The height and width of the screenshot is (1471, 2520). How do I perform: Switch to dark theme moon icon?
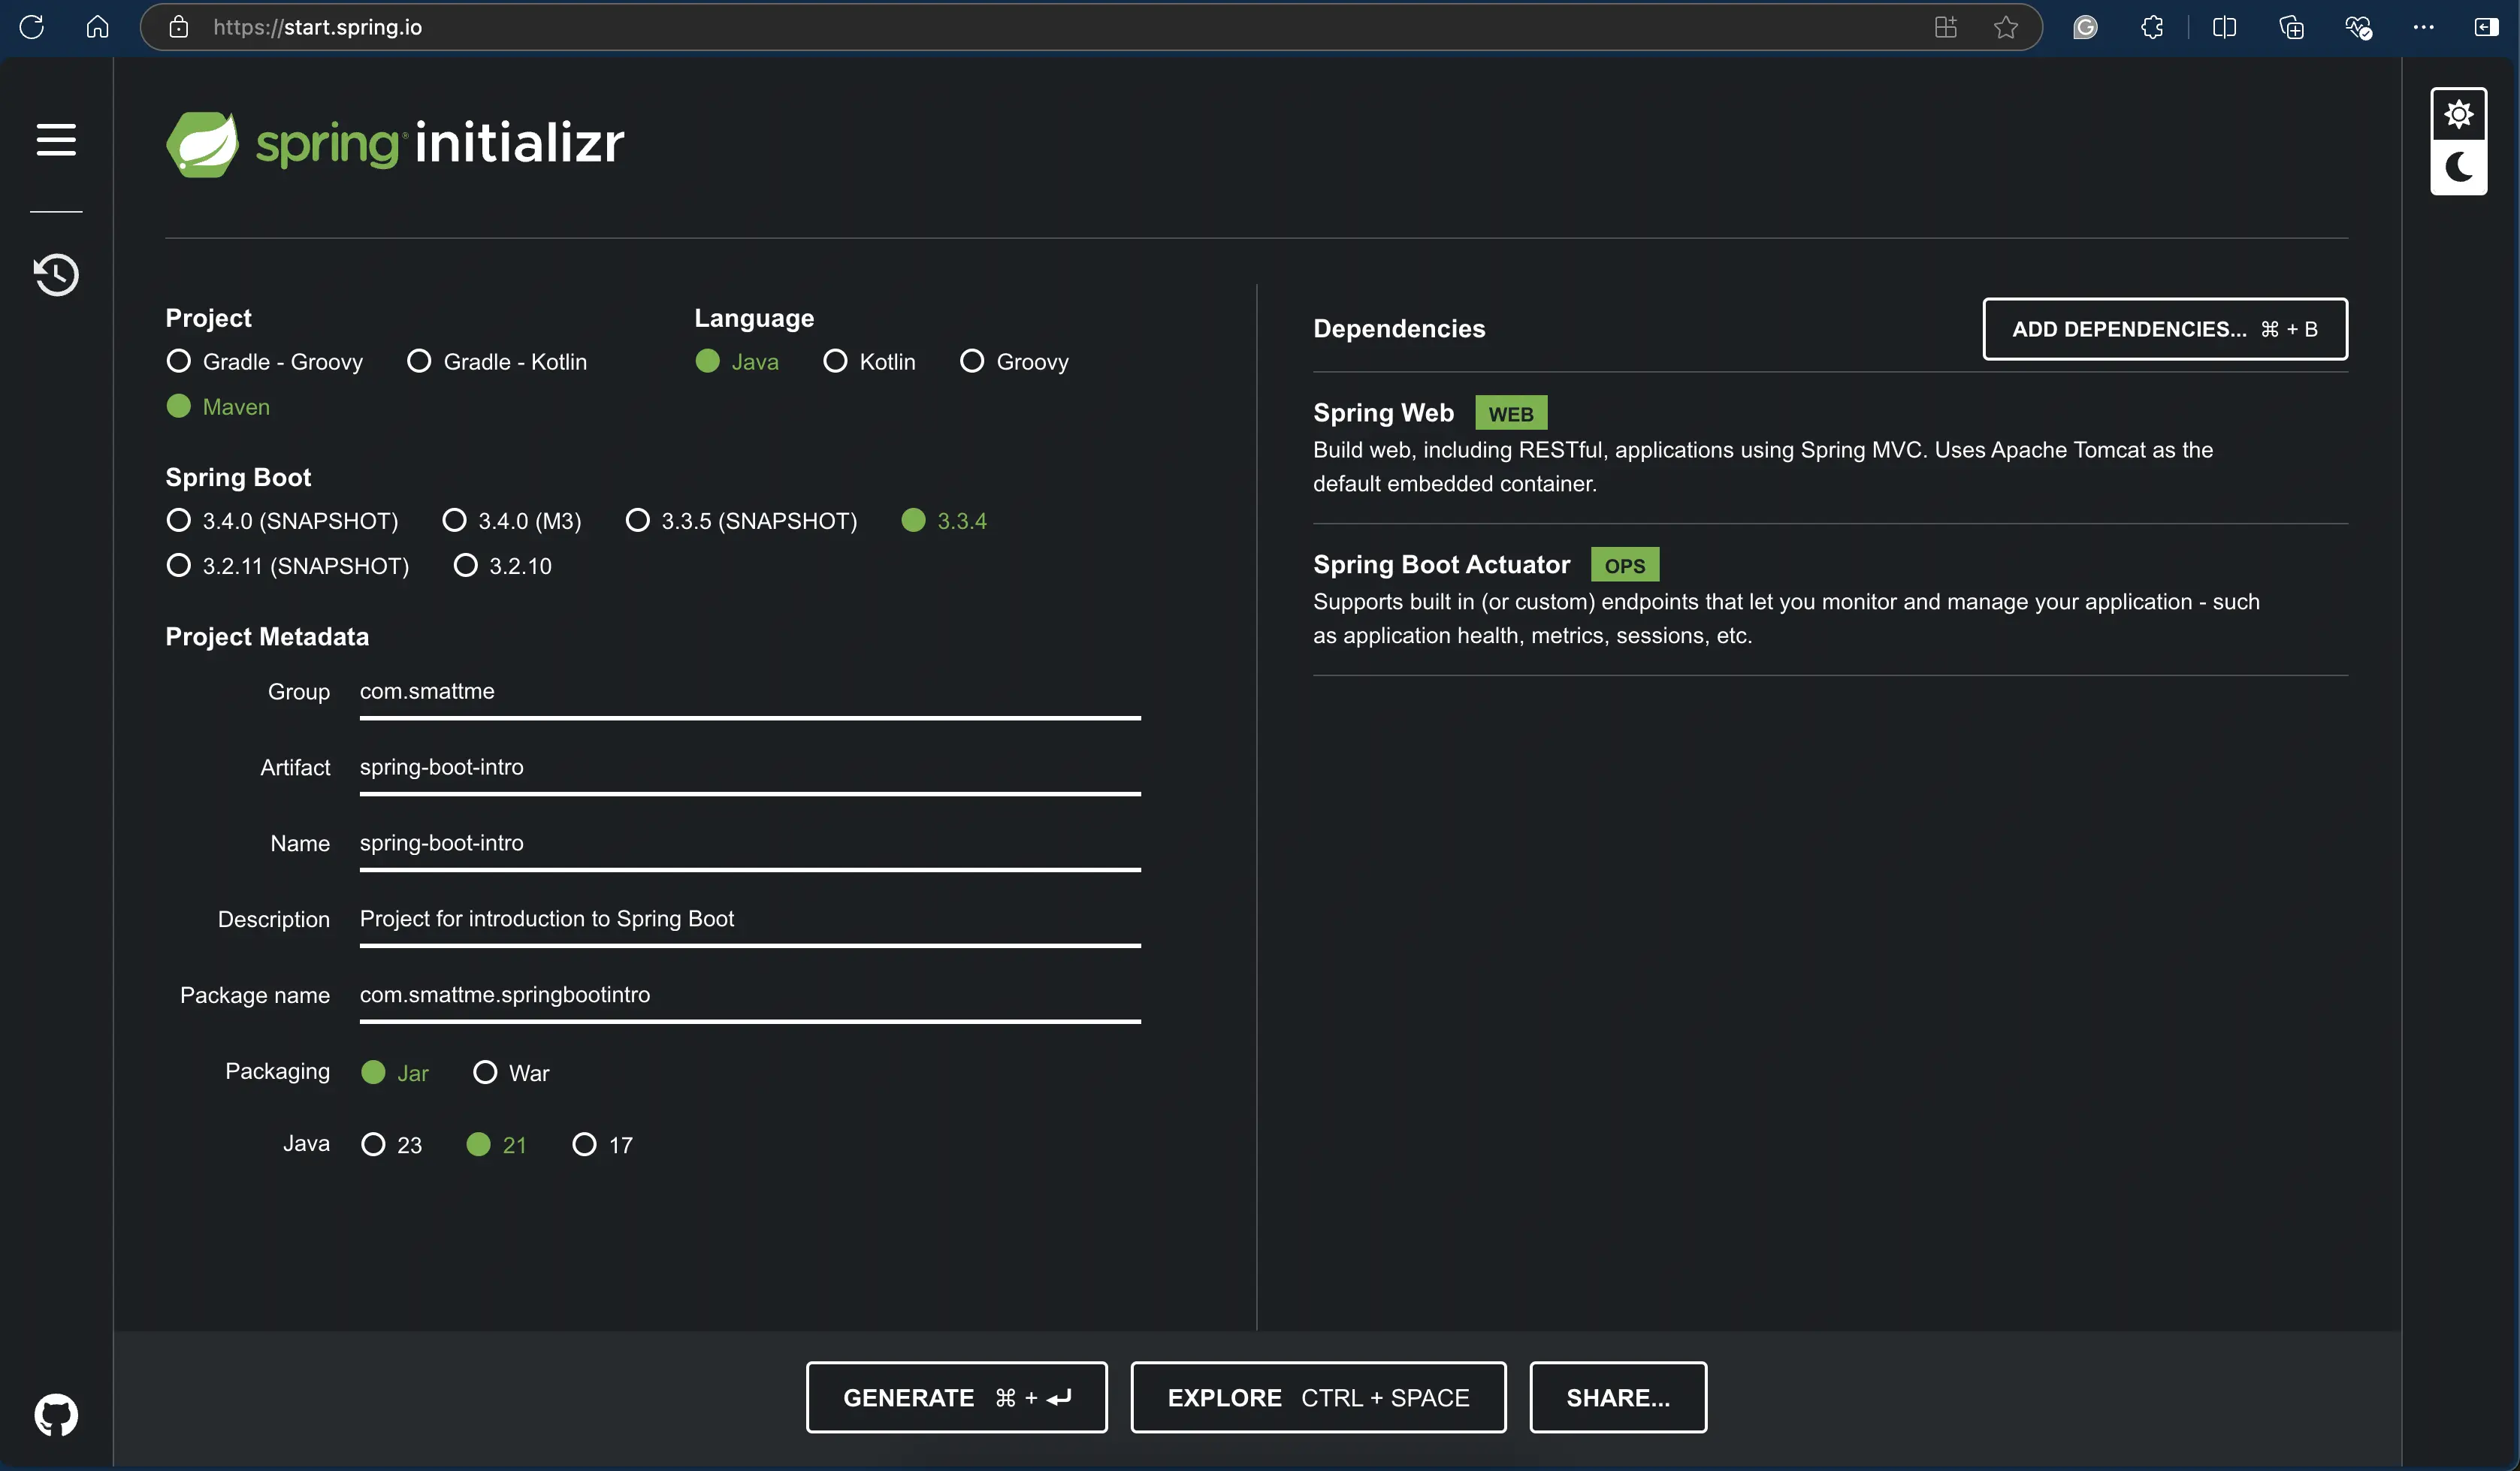coord(2459,167)
